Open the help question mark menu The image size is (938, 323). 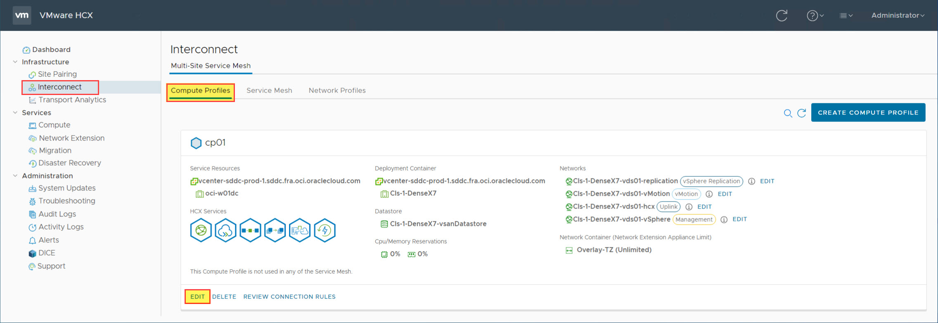[x=815, y=16]
